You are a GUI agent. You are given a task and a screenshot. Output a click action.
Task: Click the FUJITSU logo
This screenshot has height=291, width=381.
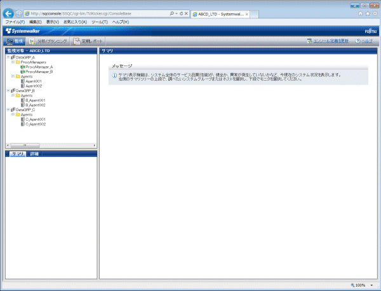(371, 31)
